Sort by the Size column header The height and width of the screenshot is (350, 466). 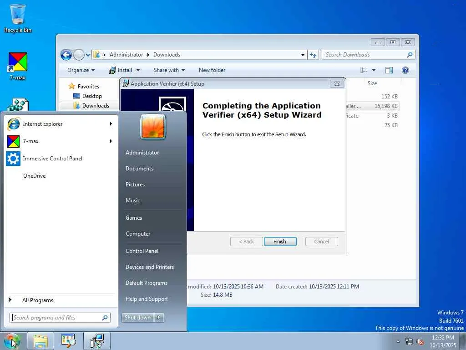(x=372, y=83)
